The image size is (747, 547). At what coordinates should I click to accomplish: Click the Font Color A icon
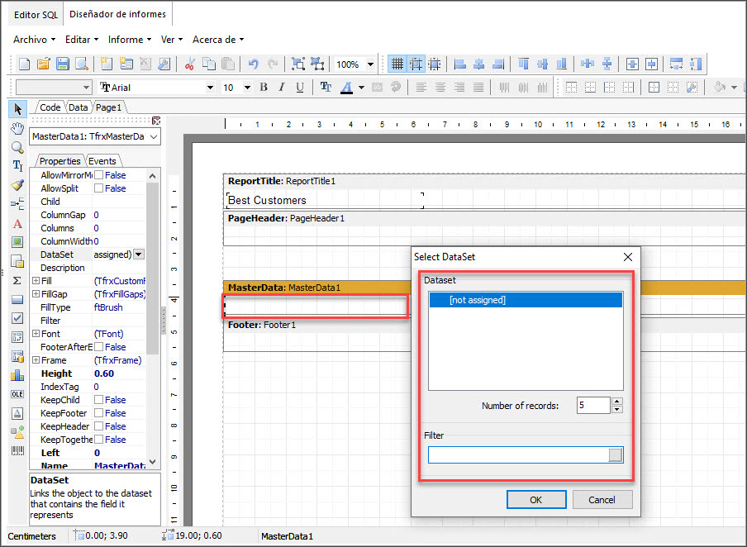(346, 88)
